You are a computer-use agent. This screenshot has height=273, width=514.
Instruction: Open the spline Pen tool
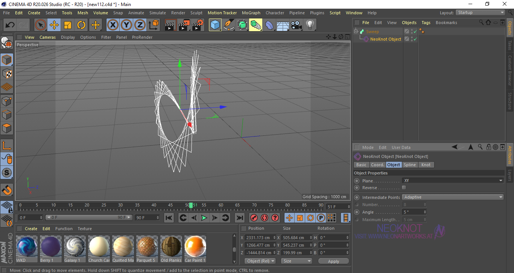click(x=229, y=25)
